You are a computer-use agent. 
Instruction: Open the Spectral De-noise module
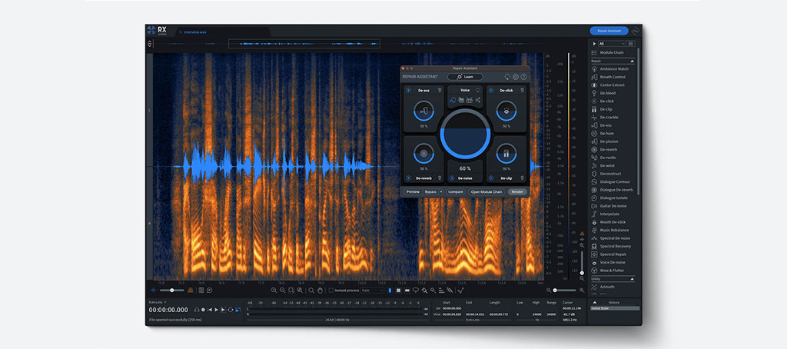[x=611, y=238]
